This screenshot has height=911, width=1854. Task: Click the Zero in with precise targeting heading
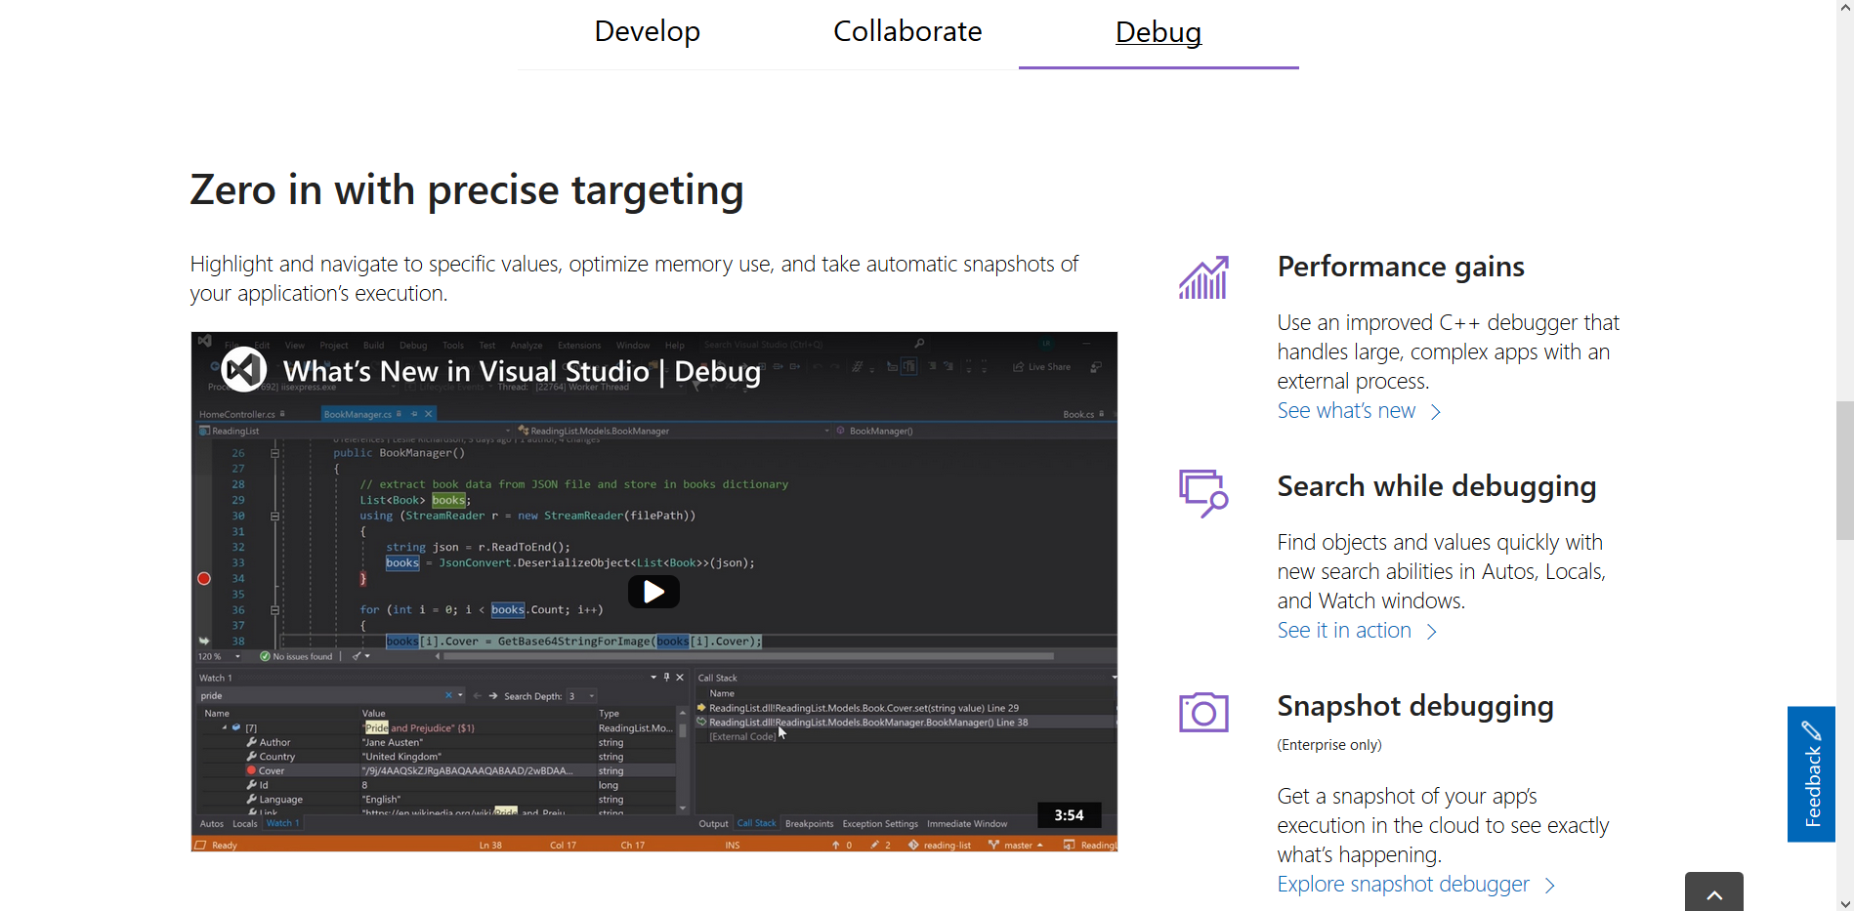[x=467, y=190]
